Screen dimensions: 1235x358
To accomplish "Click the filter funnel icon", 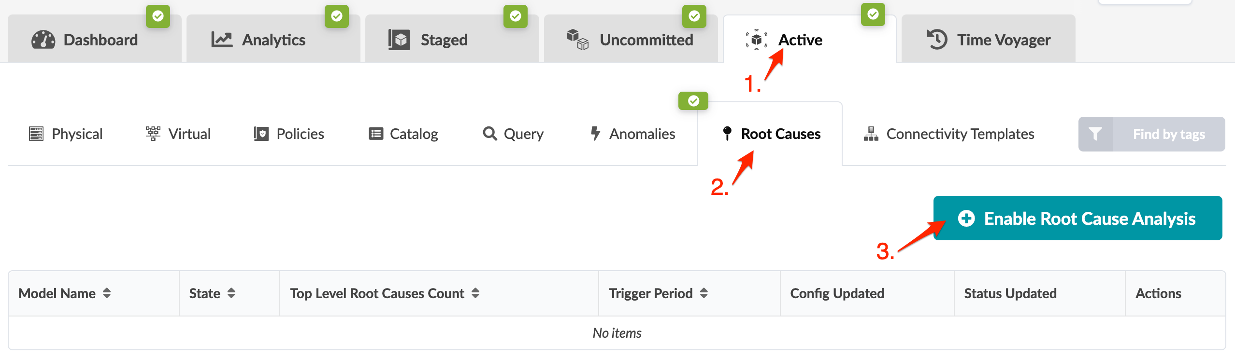I will click(1095, 134).
